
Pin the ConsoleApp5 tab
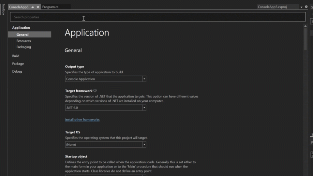[33, 7]
